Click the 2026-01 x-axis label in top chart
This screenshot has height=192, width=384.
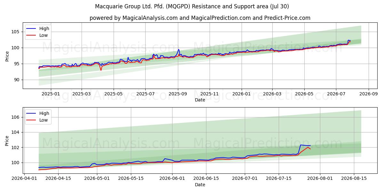pyautogui.click(x=241, y=94)
